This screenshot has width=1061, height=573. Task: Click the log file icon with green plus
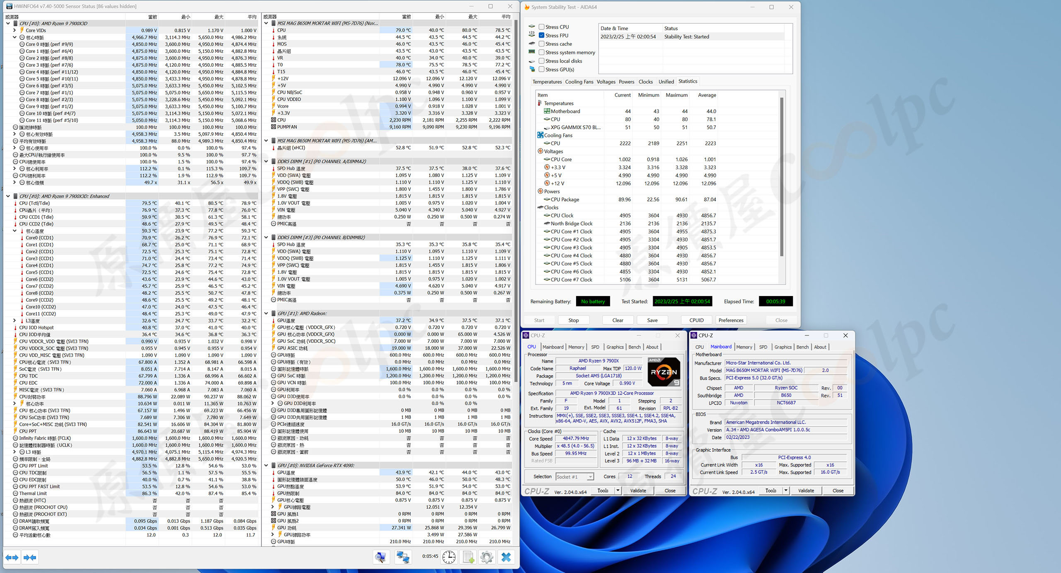[x=468, y=557]
